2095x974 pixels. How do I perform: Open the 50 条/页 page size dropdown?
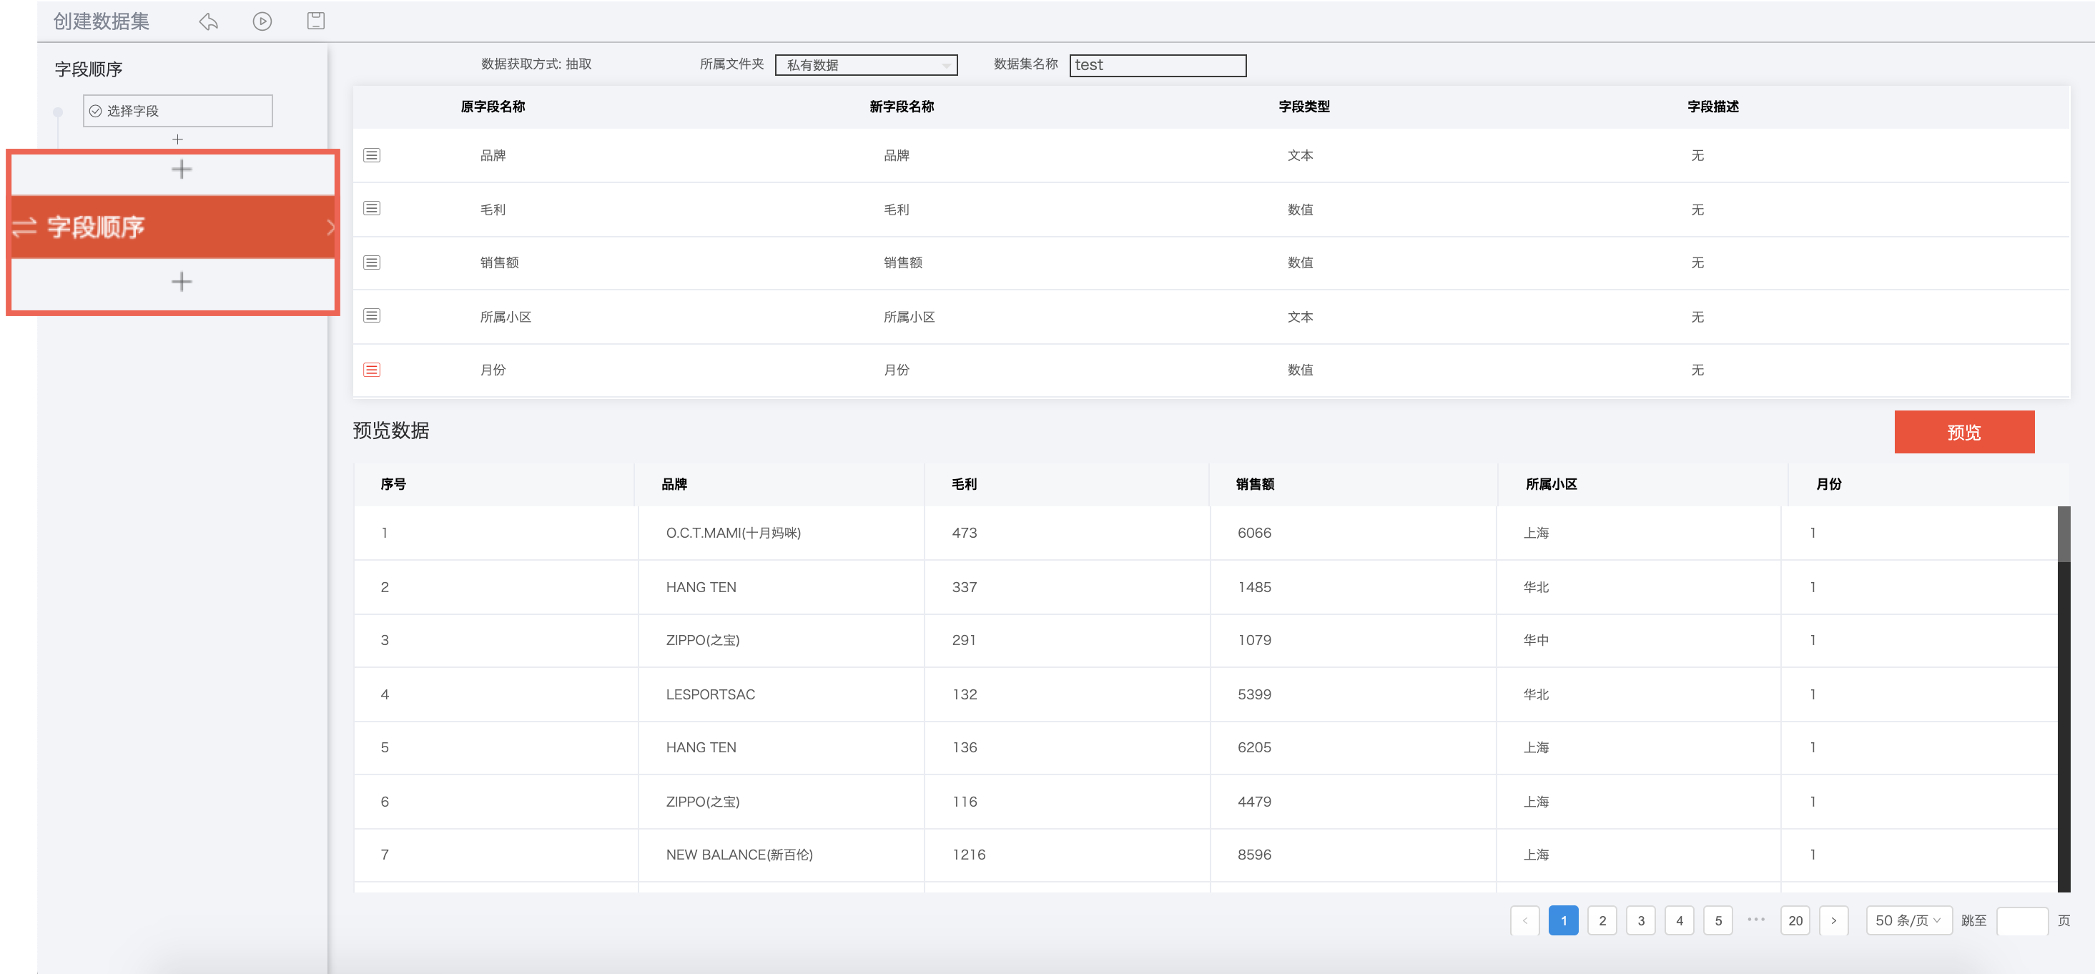pos(1908,920)
